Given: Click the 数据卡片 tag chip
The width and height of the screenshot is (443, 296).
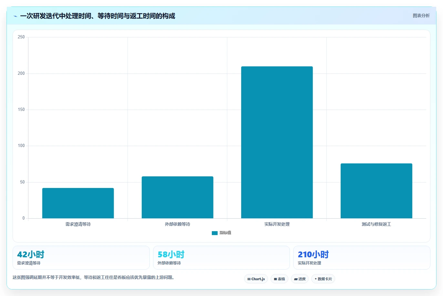Looking at the screenshot, I should tap(323, 279).
